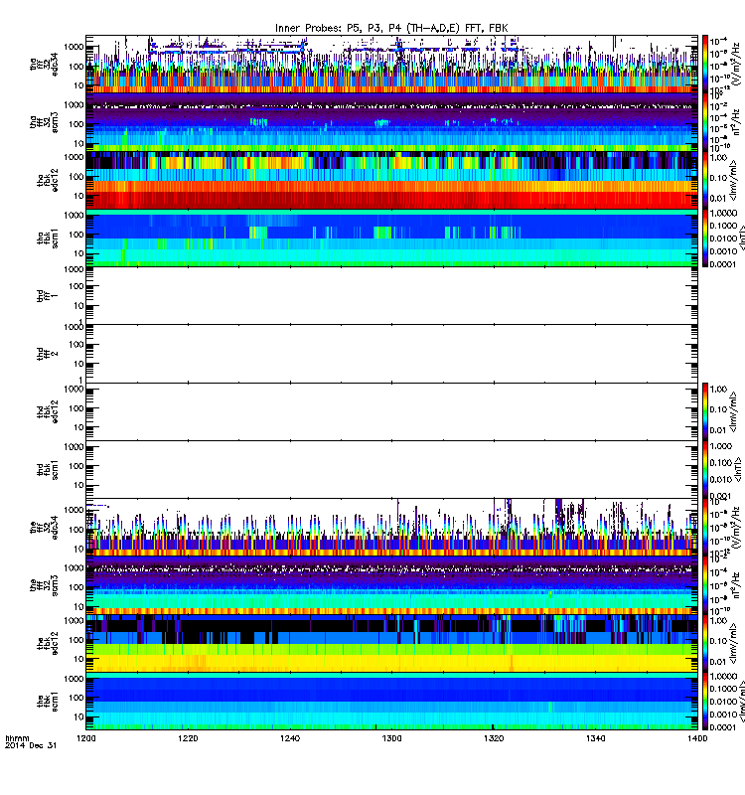Select the '1400' time axis label
The image size is (745, 795).
pos(697,738)
